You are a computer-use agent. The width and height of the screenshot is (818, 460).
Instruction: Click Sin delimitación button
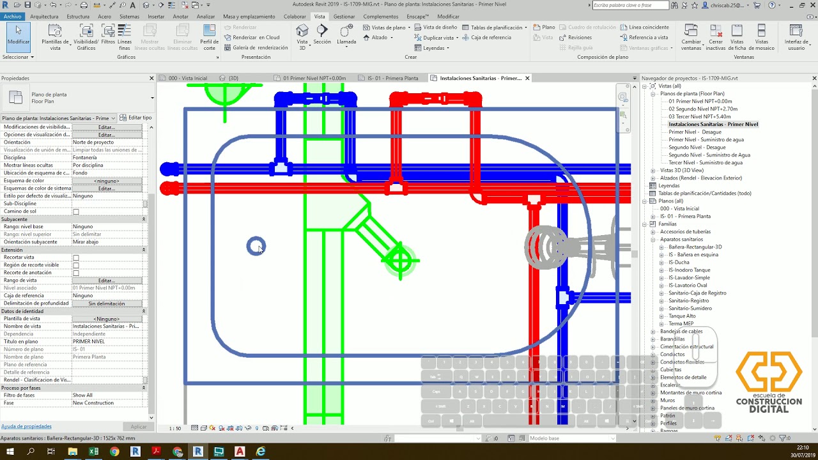(107, 303)
